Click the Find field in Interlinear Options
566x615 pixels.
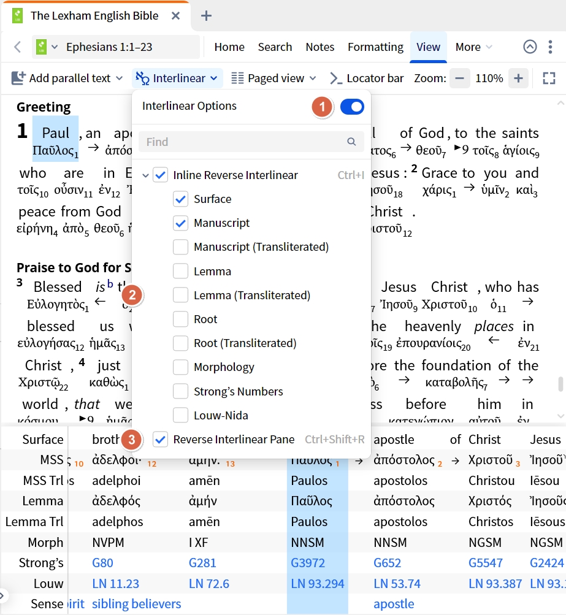tap(251, 142)
